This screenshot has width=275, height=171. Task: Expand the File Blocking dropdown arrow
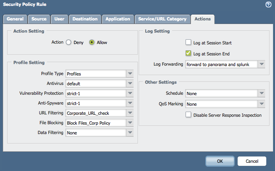130,123
